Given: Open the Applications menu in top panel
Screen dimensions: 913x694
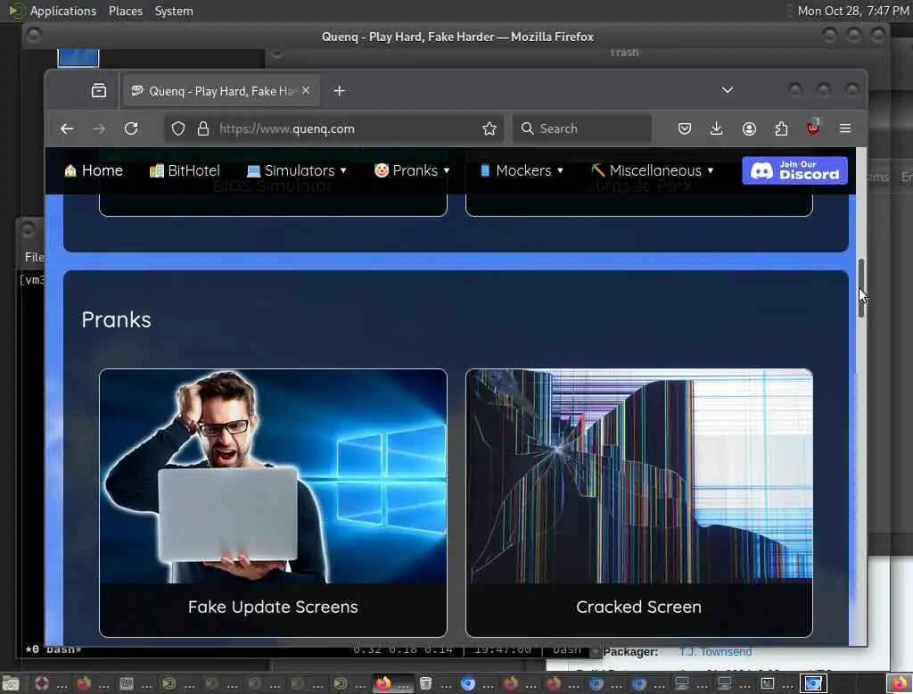Looking at the screenshot, I should 63,11.
